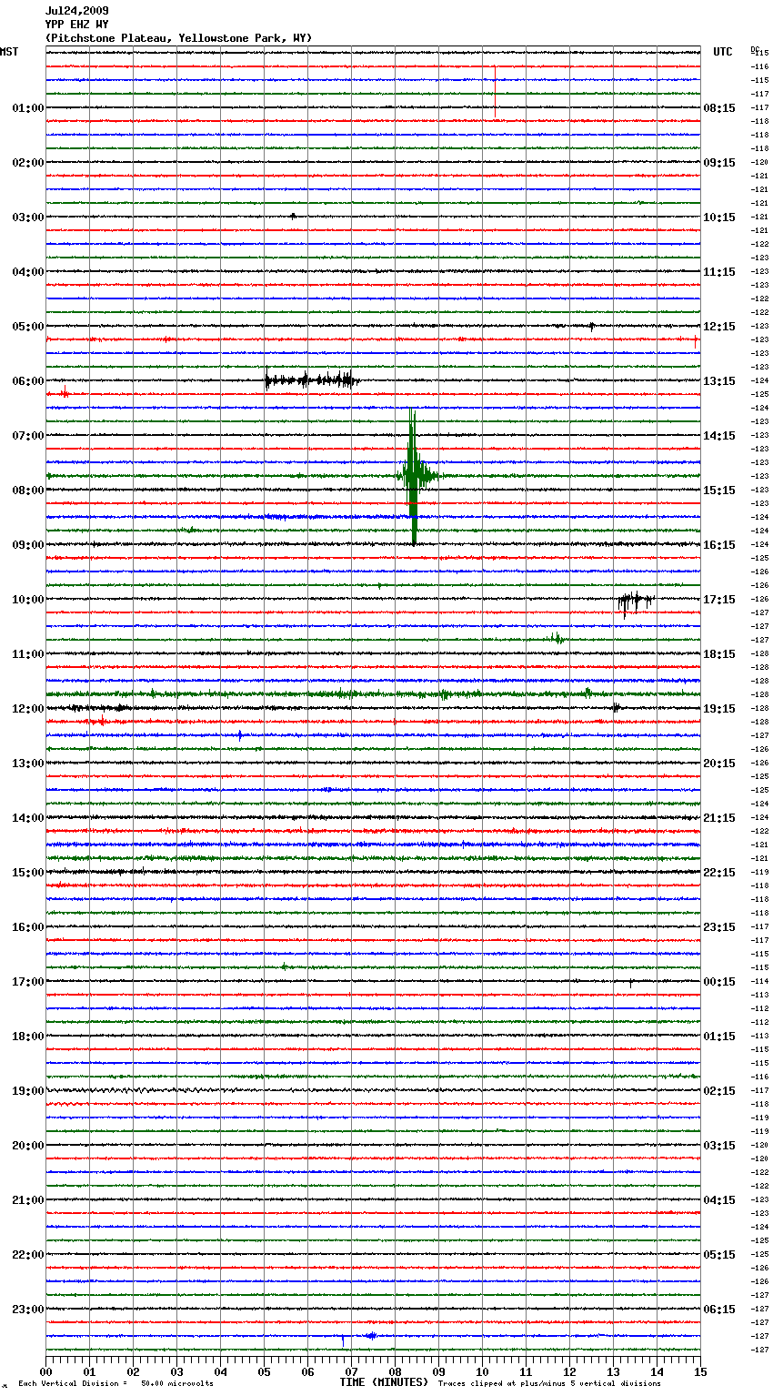Image resolution: width=773 pixels, height=1396 pixels.
Task: Click the 02:15 UTC time label
Action: [719, 1091]
